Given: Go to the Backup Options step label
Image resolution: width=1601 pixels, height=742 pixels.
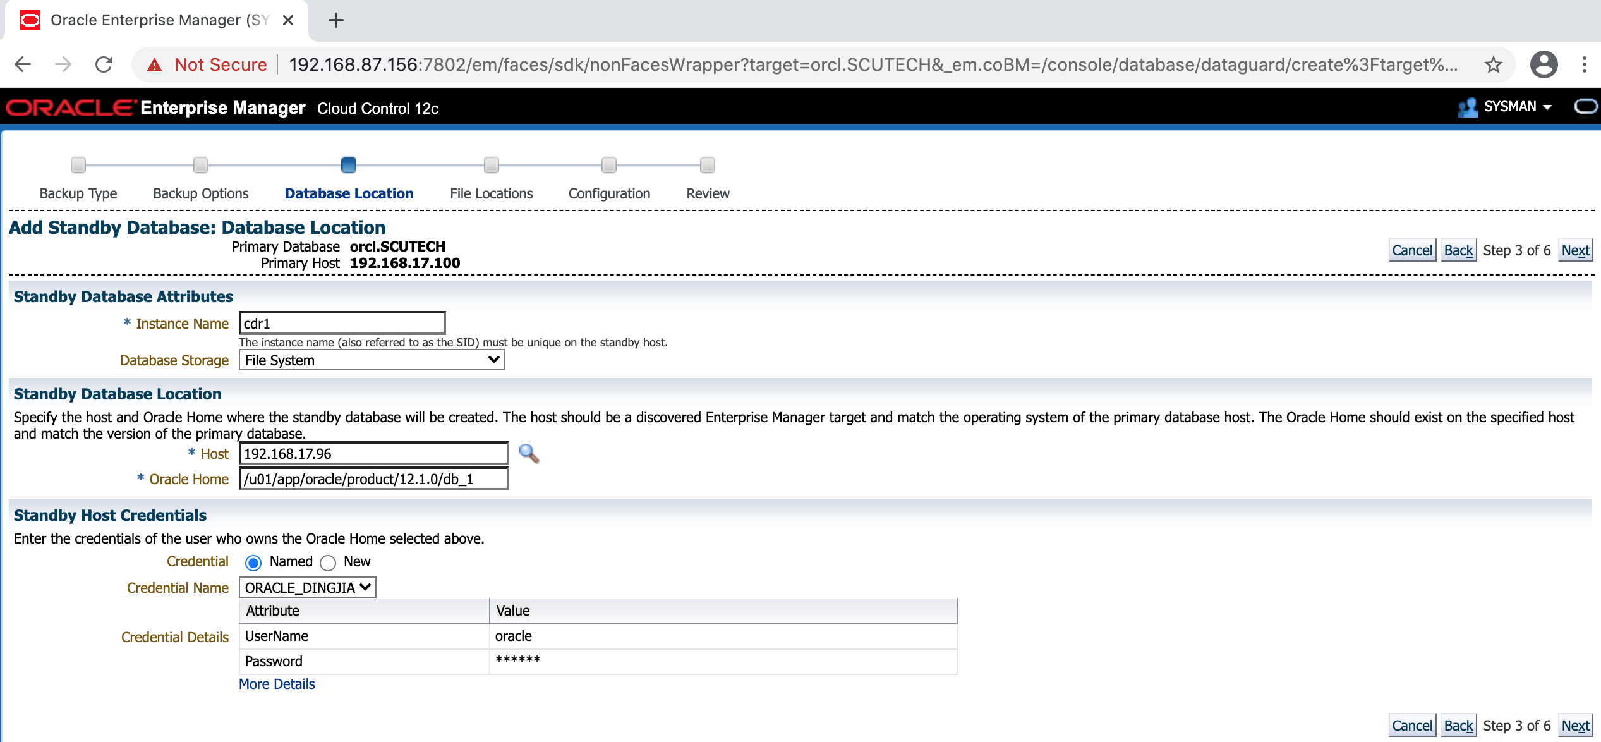Looking at the screenshot, I should coord(201,193).
